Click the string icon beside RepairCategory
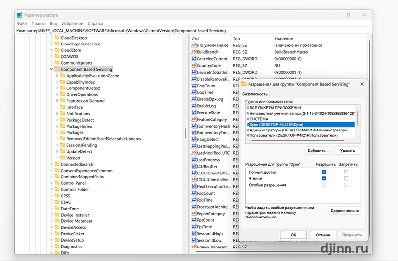 pos(194,214)
